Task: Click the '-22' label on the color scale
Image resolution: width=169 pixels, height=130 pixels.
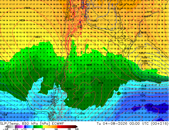Action: tap(15, 129)
